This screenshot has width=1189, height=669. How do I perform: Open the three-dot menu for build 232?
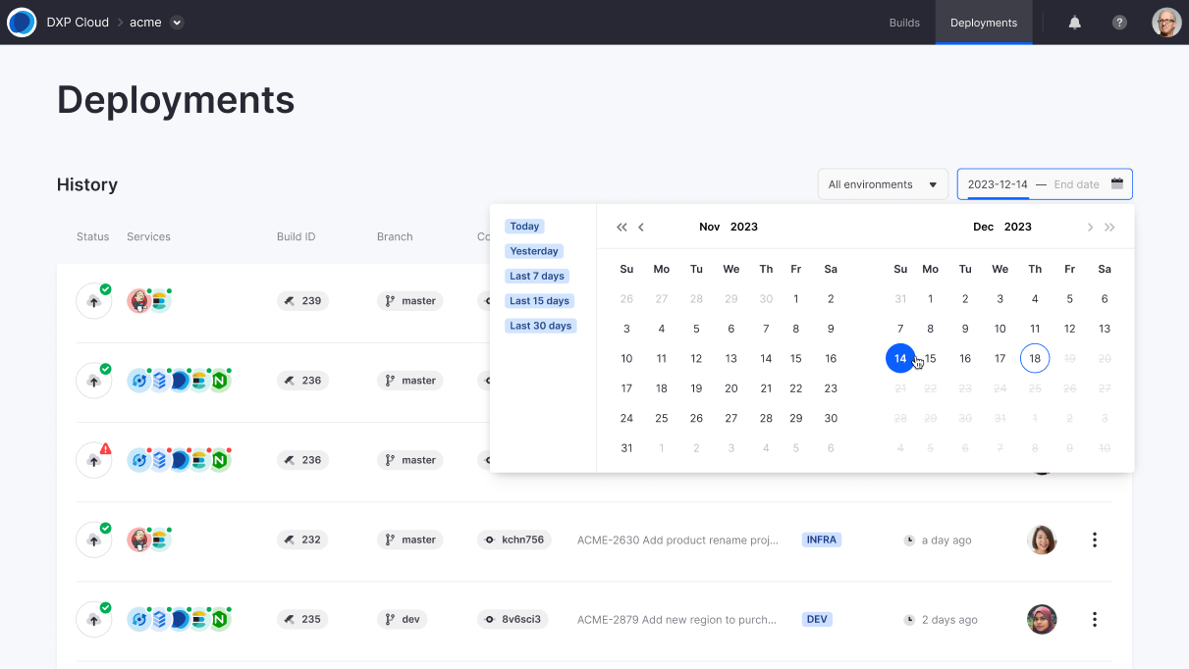point(1095,540)
